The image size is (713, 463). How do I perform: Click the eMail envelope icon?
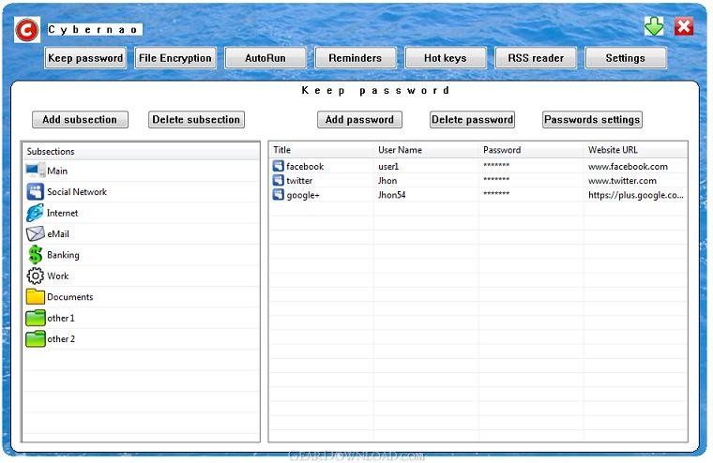(x=35, y=234)
